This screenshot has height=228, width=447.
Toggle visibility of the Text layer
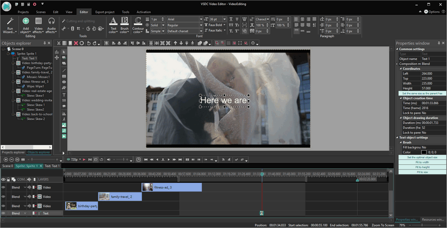coord(3,213)
